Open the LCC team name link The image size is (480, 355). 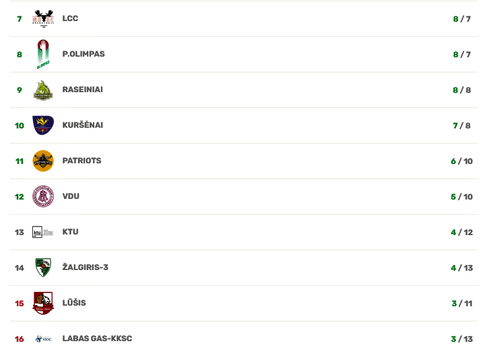[x=70, y=18]
